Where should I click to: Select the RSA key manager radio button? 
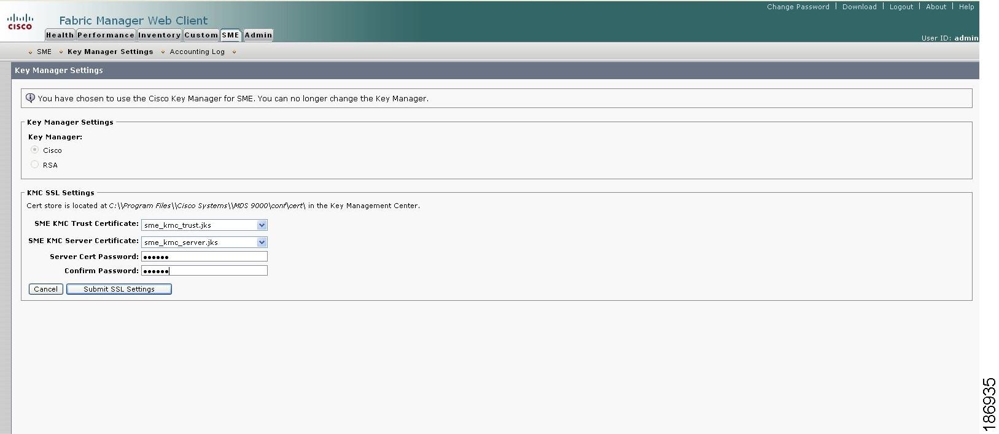coord(34,165)
